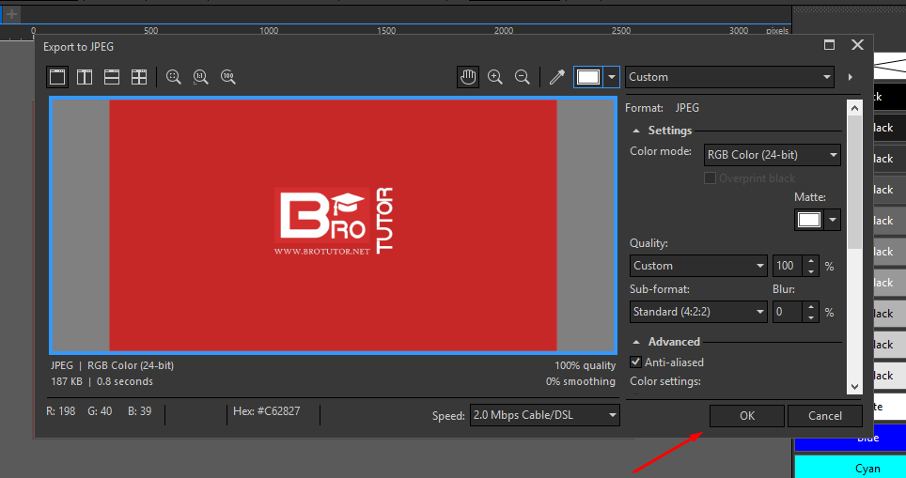Open Matte color dropdown arrow
The width and height of the screenshot is (906, 478).
833,220
